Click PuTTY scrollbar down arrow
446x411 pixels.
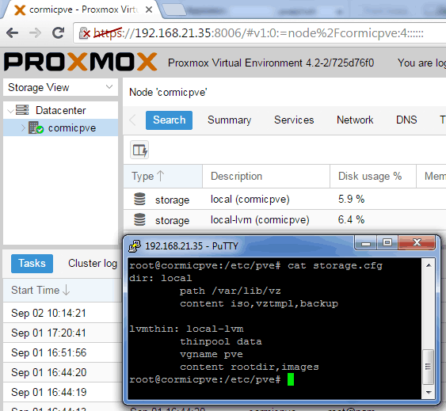429,393
